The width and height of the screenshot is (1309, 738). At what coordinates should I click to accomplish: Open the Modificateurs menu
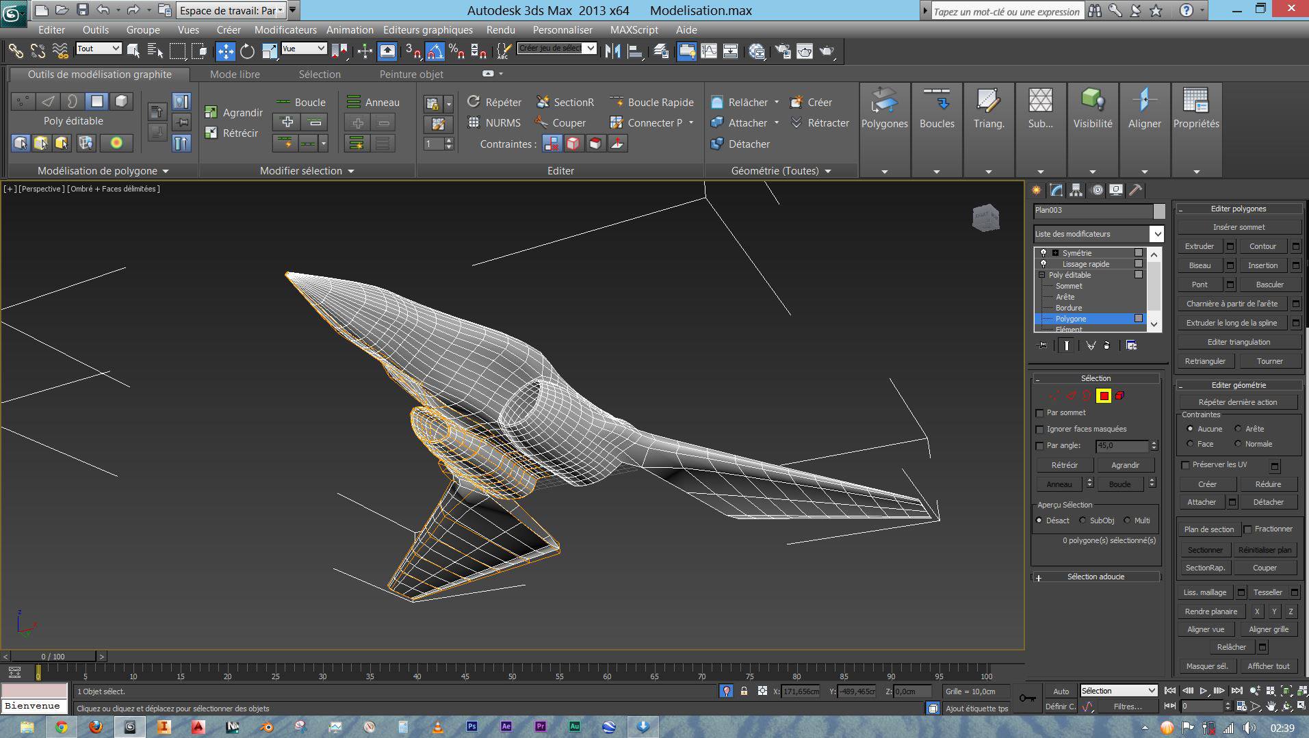[285, 30]
